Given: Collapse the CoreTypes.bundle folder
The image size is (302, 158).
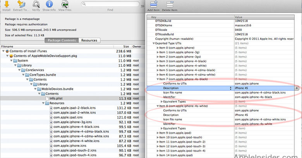Looking at the screenshot, I should (x=23, y=75).
